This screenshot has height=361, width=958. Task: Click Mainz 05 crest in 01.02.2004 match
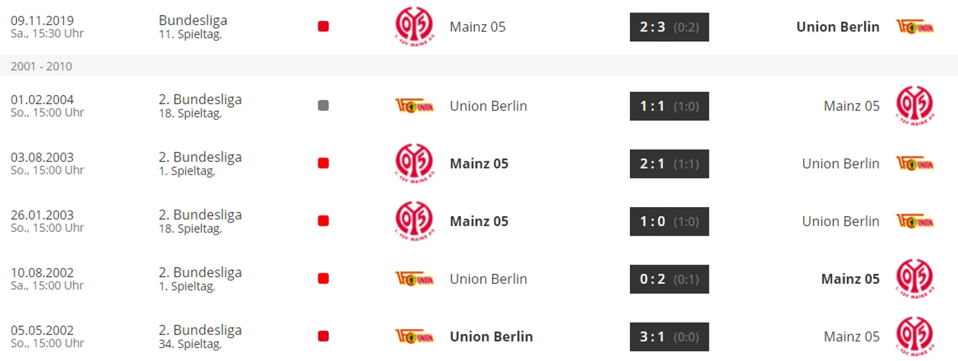click(915, 105)
